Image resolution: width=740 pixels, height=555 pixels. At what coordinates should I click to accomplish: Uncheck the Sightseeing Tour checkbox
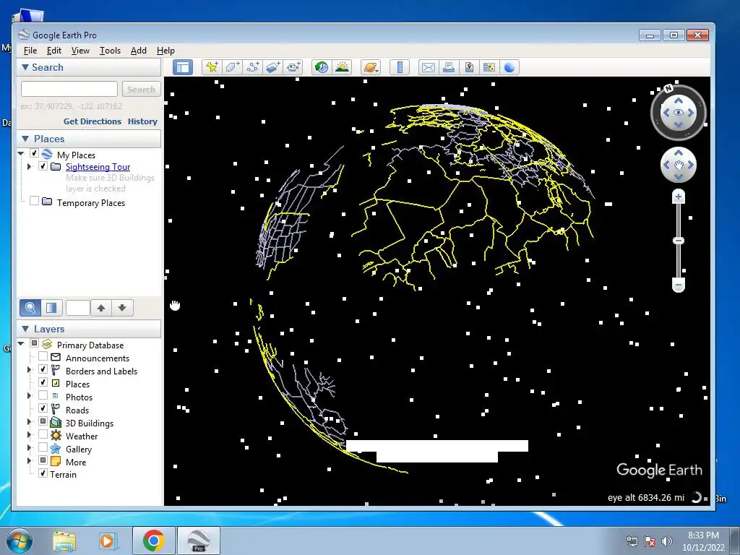[43, 165]
